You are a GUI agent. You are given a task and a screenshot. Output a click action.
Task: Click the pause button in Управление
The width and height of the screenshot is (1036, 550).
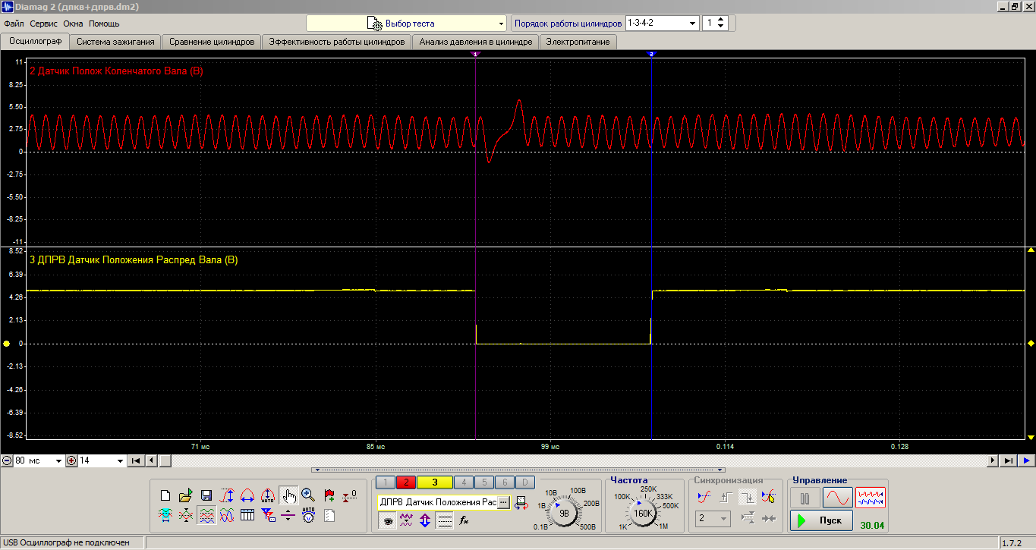click(x=805, y=498)
